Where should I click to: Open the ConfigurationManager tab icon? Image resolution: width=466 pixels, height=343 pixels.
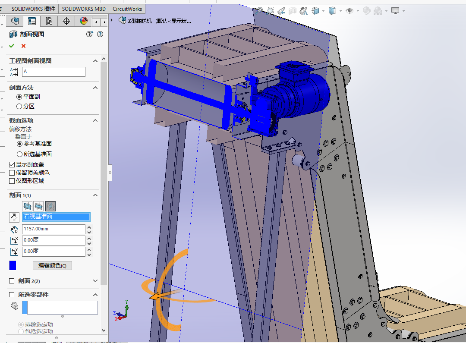tap(49, 21)
